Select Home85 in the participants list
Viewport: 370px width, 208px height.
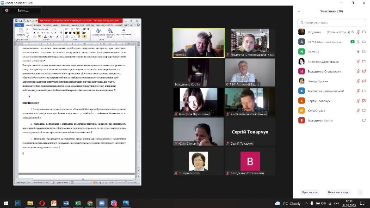click(332, 52)
